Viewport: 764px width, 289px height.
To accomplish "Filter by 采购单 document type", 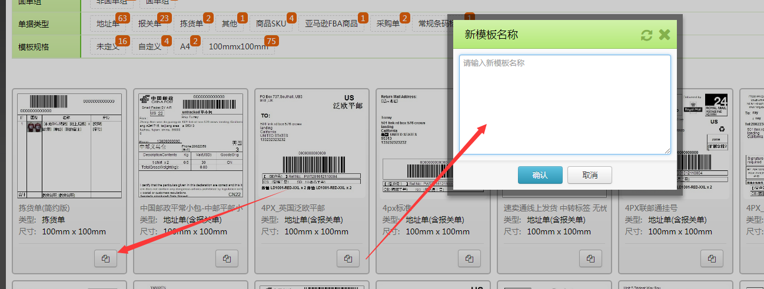I will [x=388, y=23].
